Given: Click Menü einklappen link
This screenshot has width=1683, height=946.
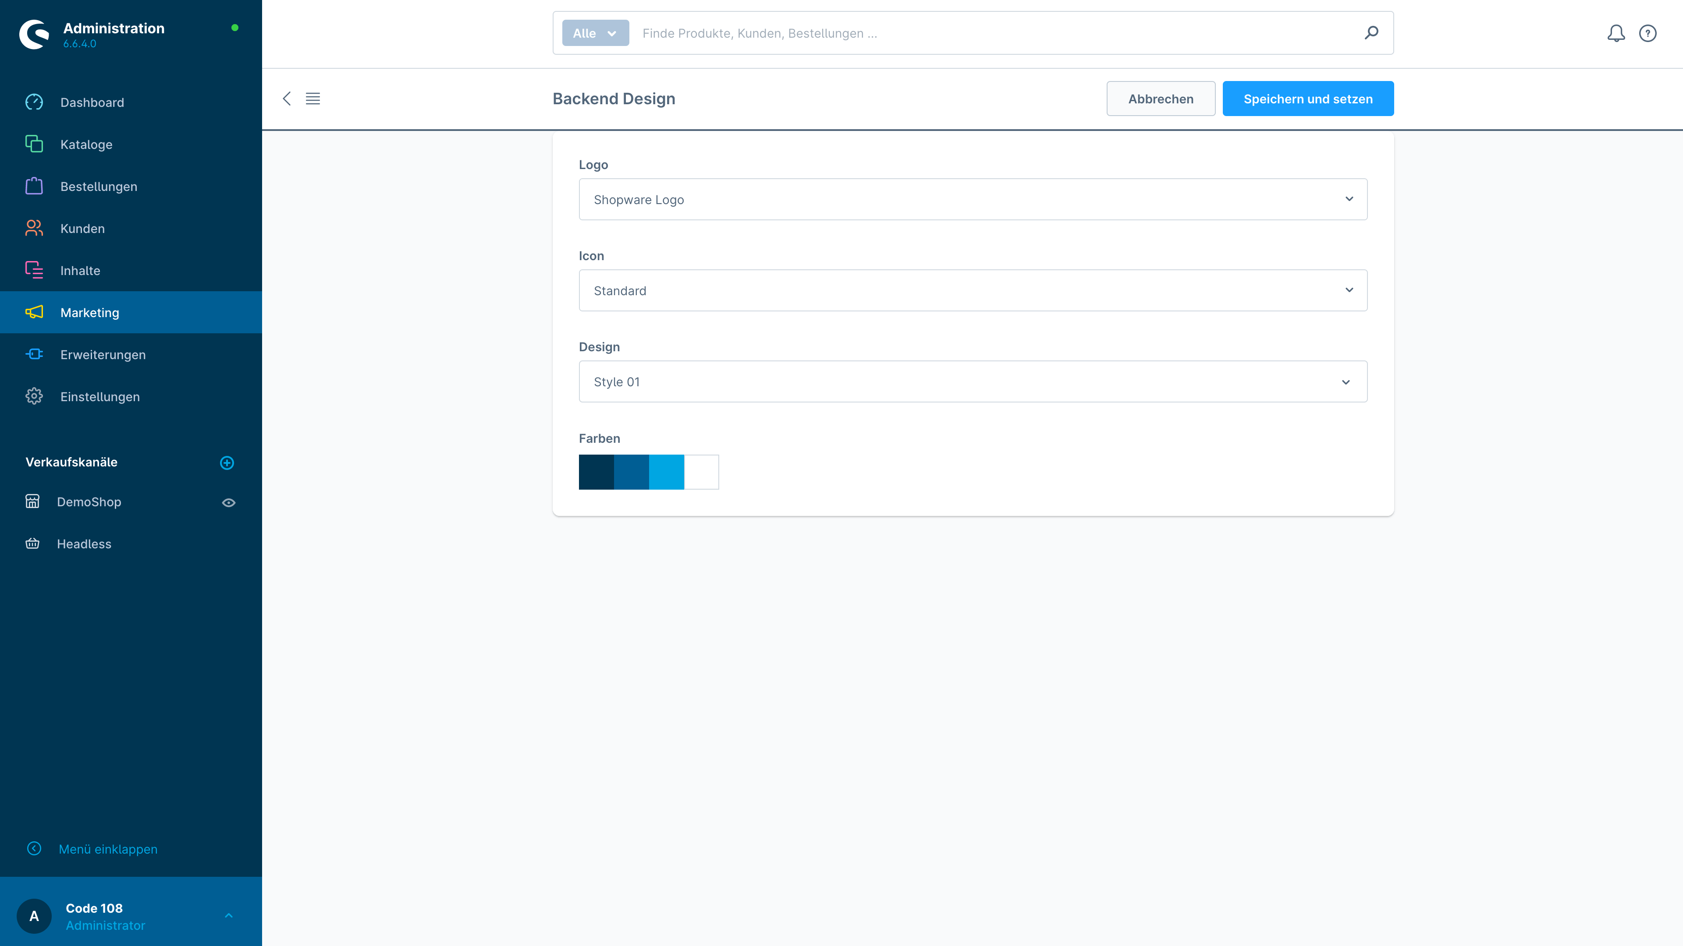Looking at the screenshot, I should 108,849.
